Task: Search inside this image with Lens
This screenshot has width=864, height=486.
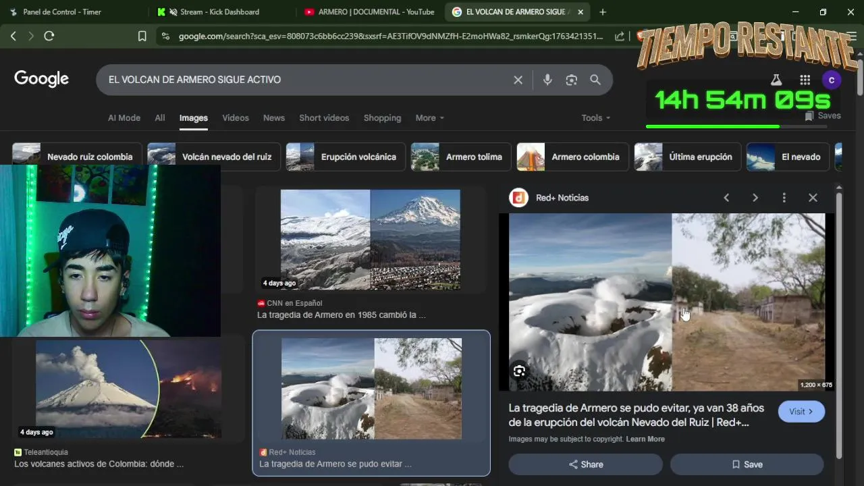Action: click(519, 371)
